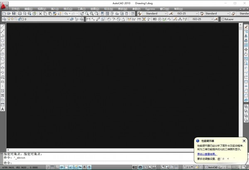Image resolution: width=249 pixels, height=170 pixels.
Task: Close the 性能调节器 notification balloon
Action: pyautogui.click(x=244, y=141)
